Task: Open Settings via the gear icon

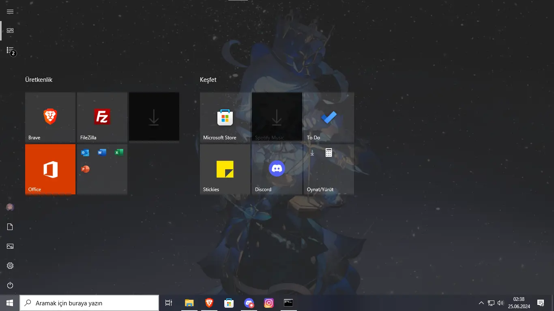Action: pos(10,266)
